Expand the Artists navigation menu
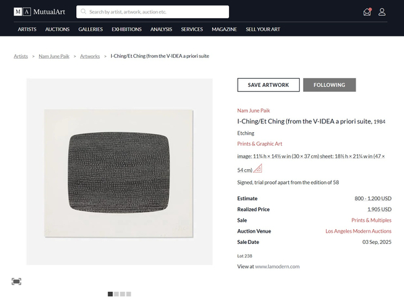 click(x=27, y=29)
